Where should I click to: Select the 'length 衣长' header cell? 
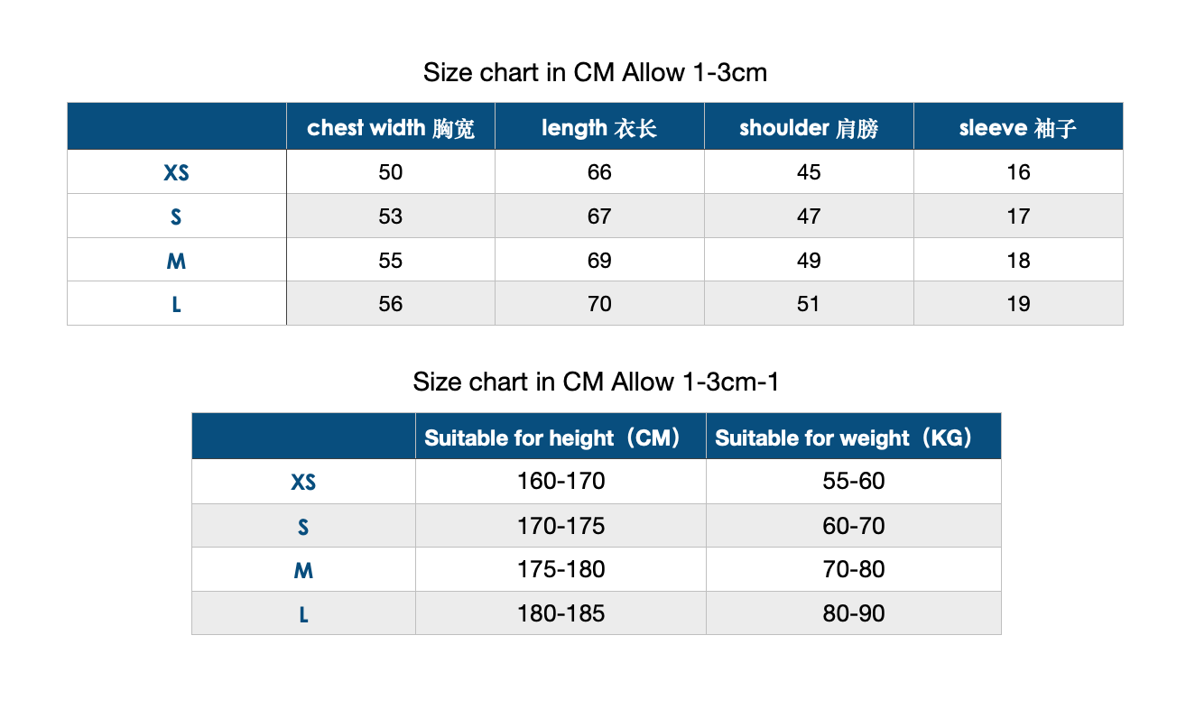599,126
